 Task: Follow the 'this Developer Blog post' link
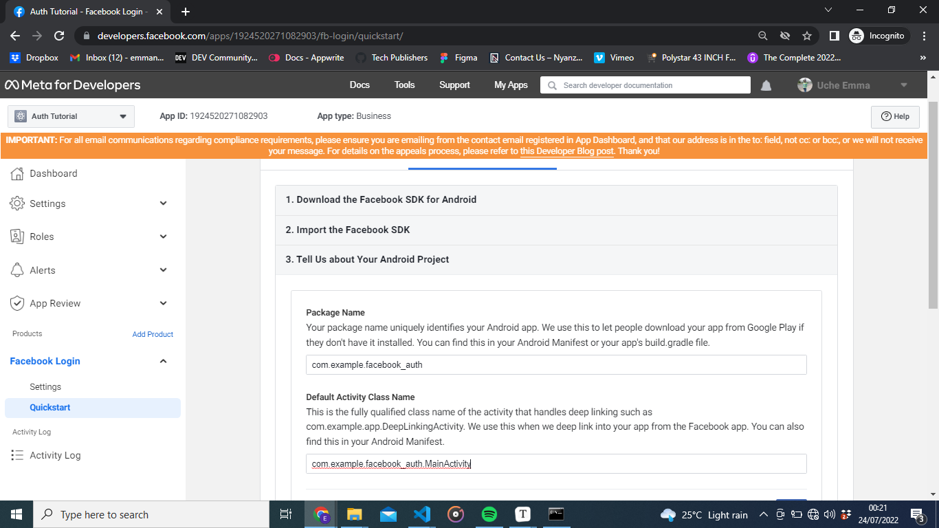567,151
